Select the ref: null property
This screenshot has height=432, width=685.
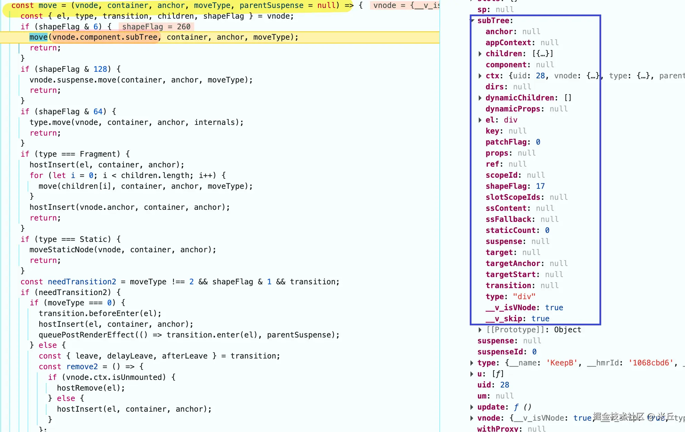[506, 164]
